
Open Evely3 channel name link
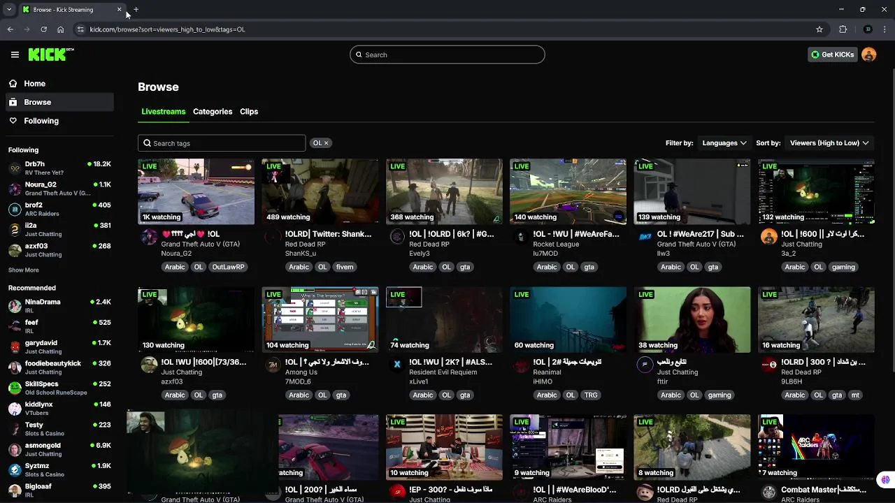420,254
